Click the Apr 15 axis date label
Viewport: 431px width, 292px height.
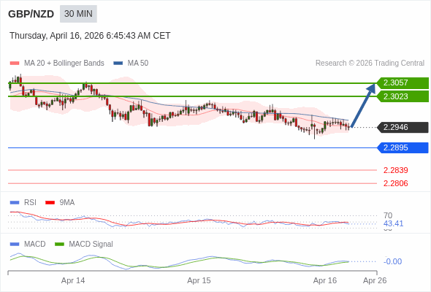(199, 281)
